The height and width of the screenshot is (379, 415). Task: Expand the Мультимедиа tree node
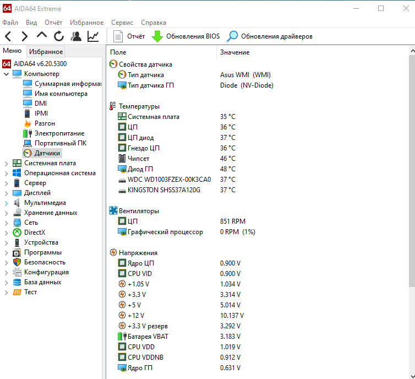coord(6,203)
